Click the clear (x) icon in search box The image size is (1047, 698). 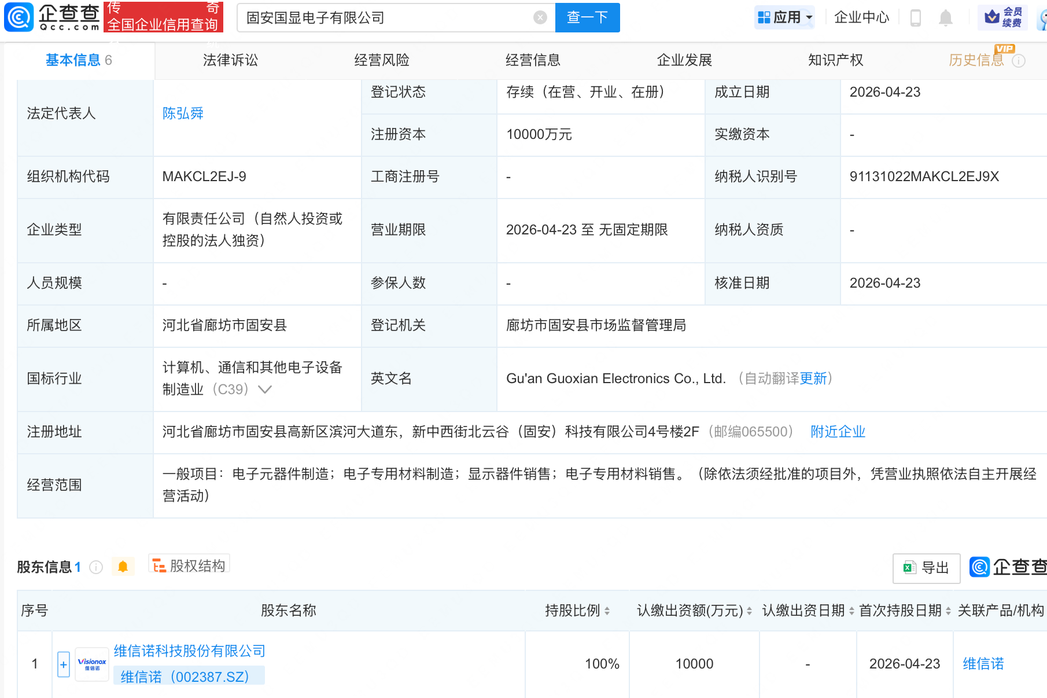[540, 17]
